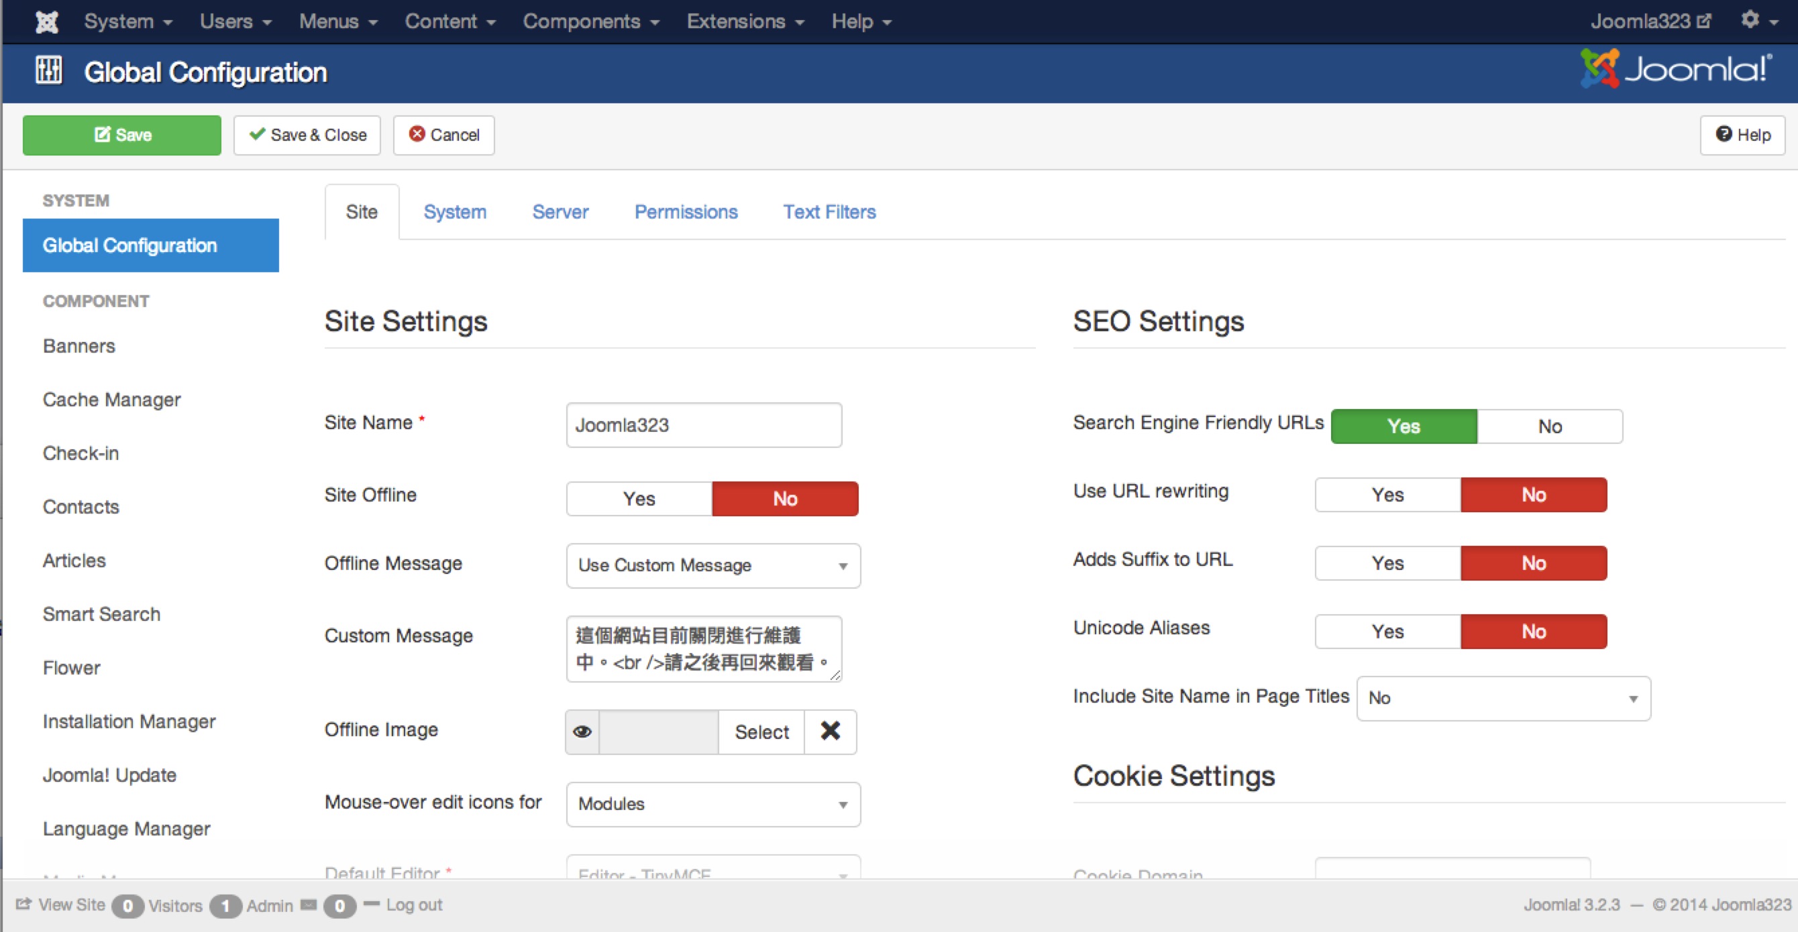Enable Use URL rewriting Yes option

point(1387,495)
